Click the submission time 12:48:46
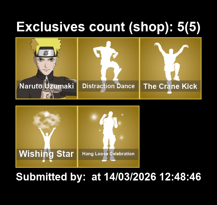 pyautogui.click(x=180, y=177)
